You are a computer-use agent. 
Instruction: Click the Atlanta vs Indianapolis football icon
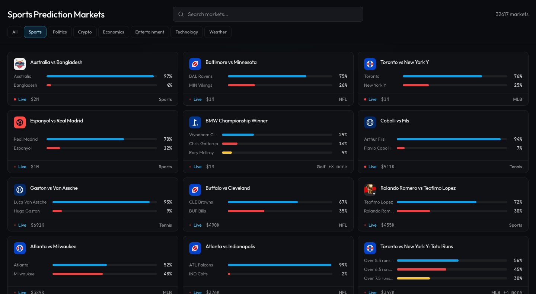click(x=195, y=248)
